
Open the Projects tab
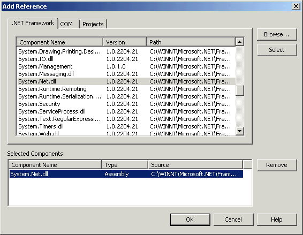click(x=93, y=24)
